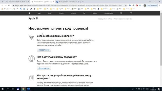Open the Apps bookmarks shortcut

click(x=7, y=9)
